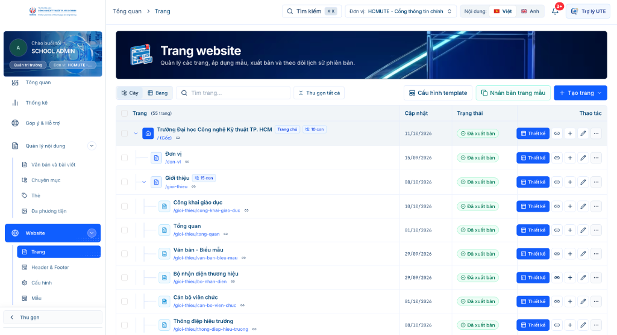
Task: Add child under Văn bản - Biểu mẫu
Action: click(x=570, y=254)
